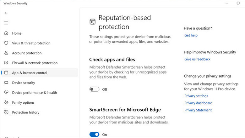Select App & browser control in sidebar

tap(30, 73)
